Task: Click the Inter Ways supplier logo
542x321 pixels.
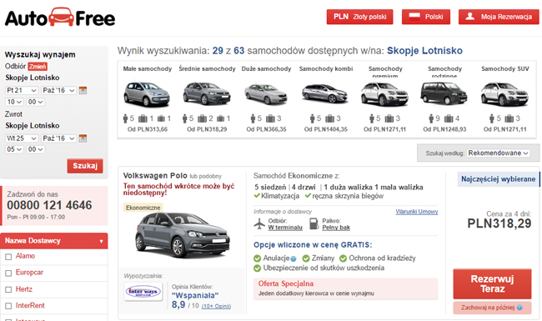Action: (143, 292)
